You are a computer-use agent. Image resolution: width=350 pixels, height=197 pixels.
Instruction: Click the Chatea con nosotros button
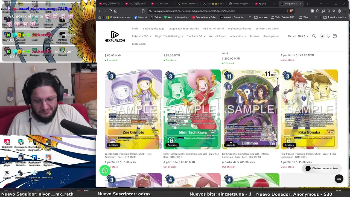tap(322, 168)
